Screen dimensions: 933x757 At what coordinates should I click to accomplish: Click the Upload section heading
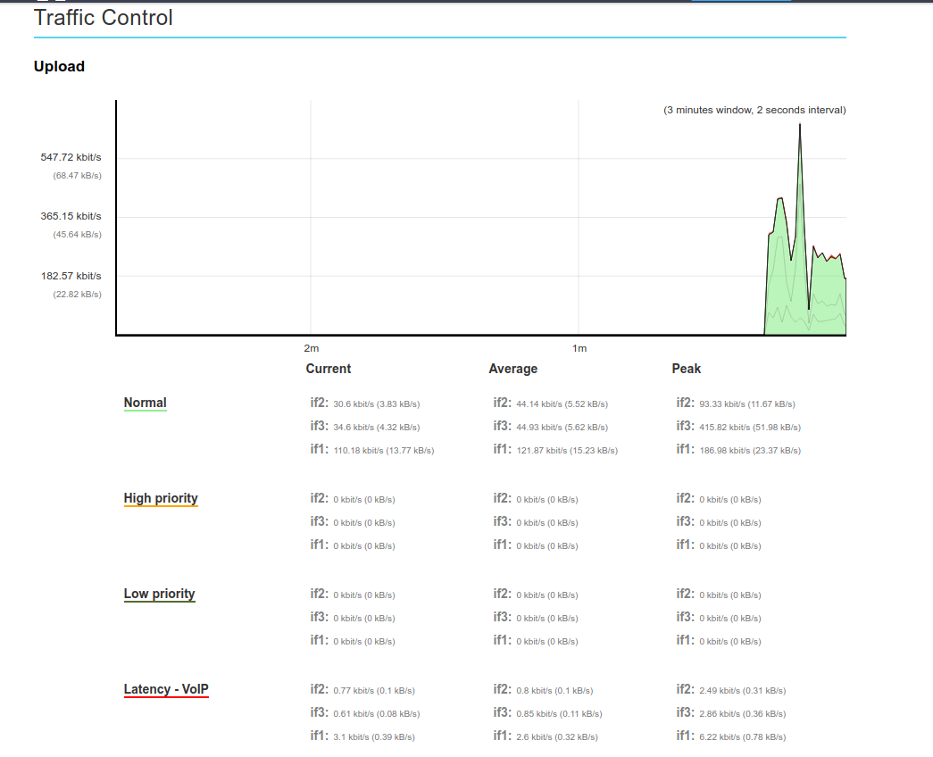tap(59, 66)
